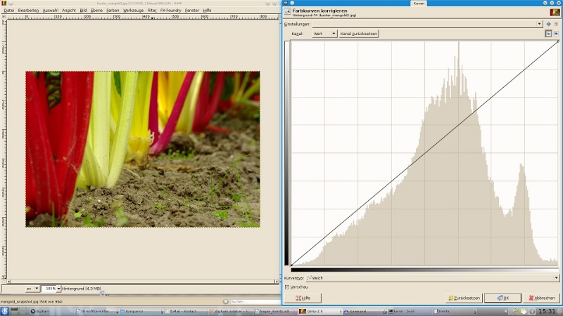
Task: Switch histogram to logarithmic scale icon
Action: (x=556, y=34)
